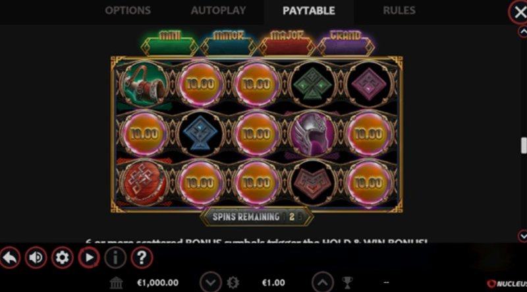Viewport: 527px width, 292px height.
Task: Open the help question mark icon
Action: [x=142, y=258]
